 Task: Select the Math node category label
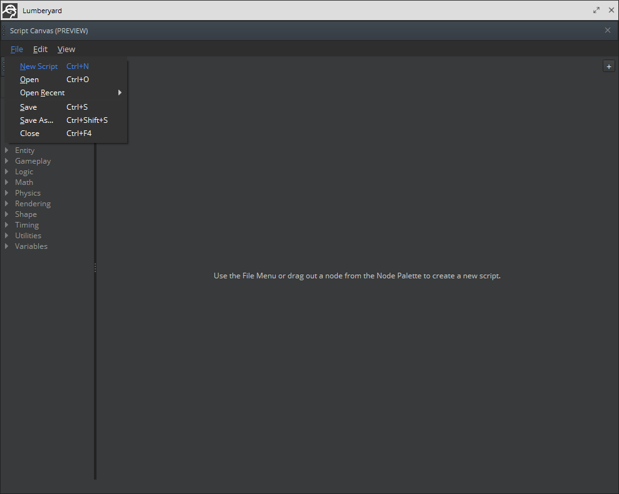point(24,182)
